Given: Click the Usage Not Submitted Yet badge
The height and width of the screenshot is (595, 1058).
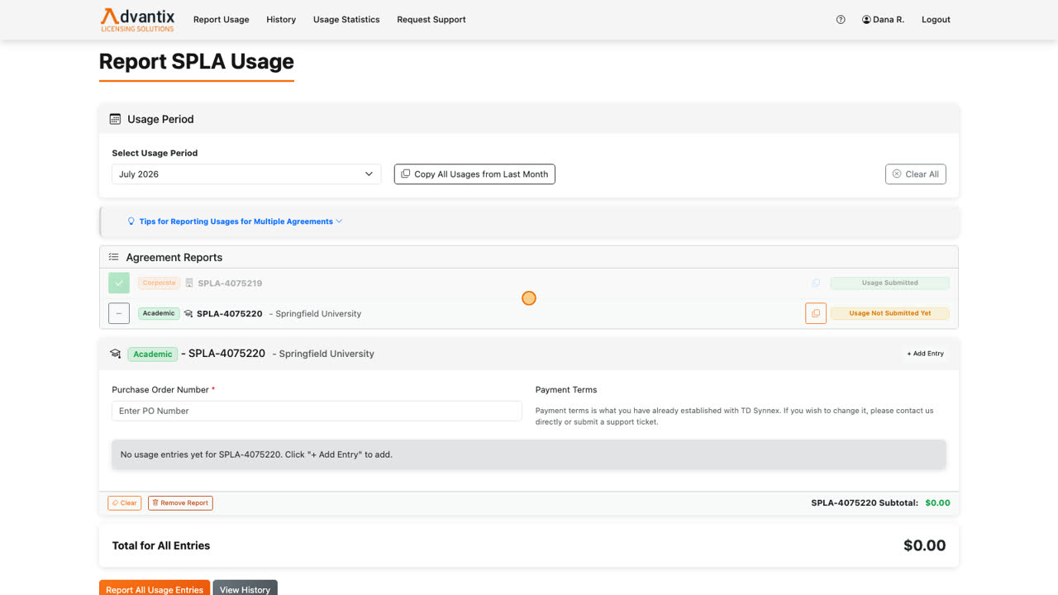Looking at the screenshot, I should 889,314.
